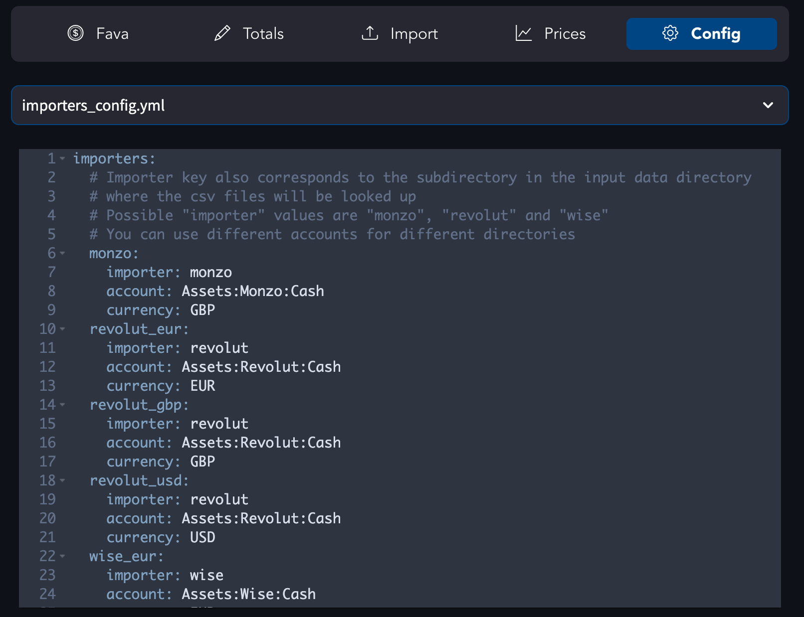Click the comment listing possible importer values
The width and height of the screenshot is (804, 617).
tap(349, 215)
